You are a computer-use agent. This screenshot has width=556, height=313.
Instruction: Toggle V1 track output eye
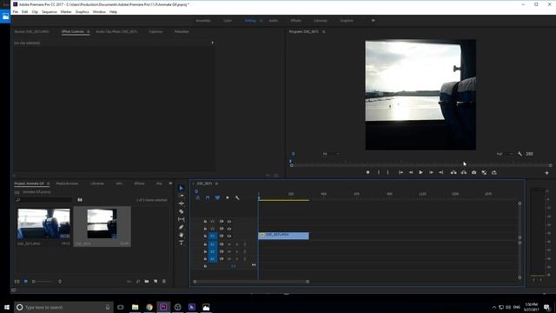[229, 236]
